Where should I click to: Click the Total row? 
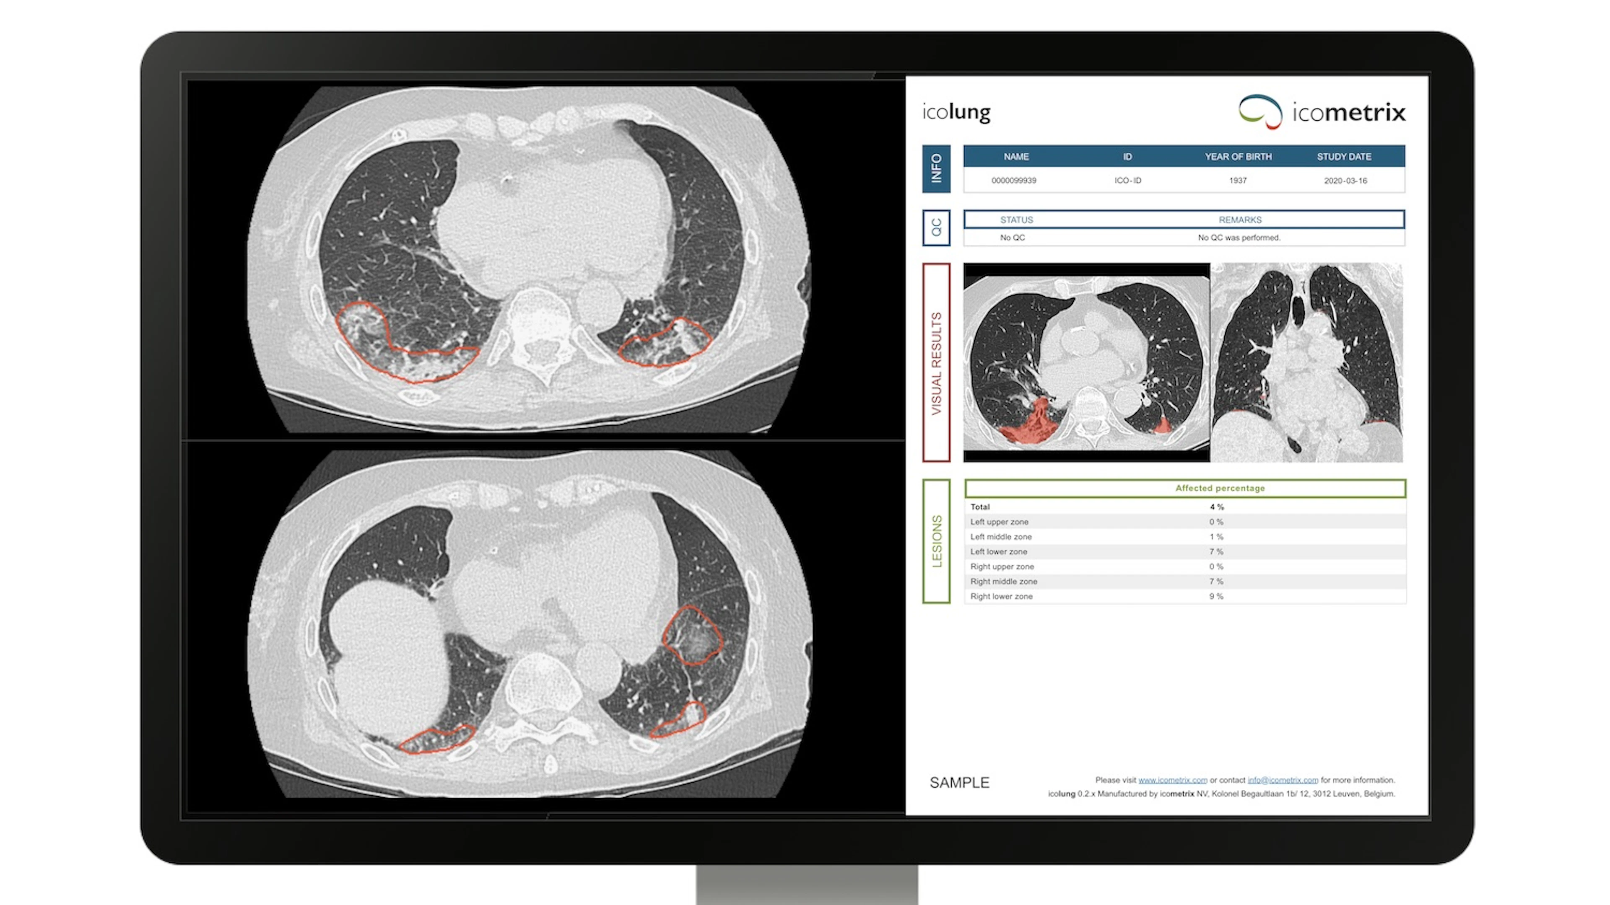coord(1185,507)
